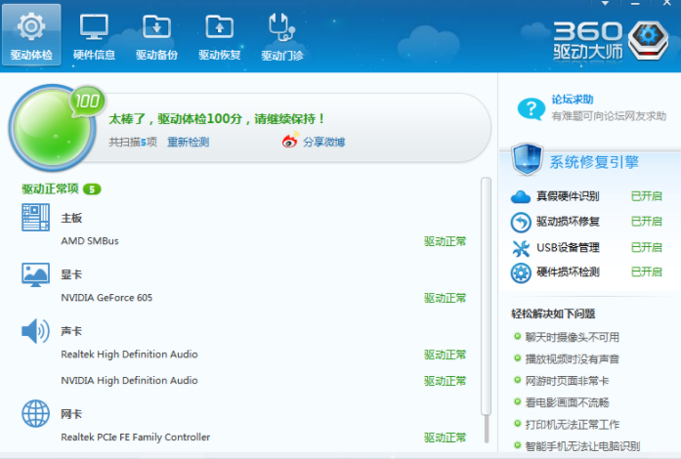Click the green score ball
Screen dimensions: 681x459
point(52,127)
